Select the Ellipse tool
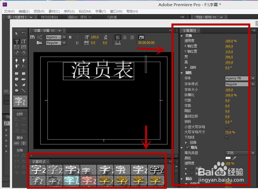 coord(17,90)
